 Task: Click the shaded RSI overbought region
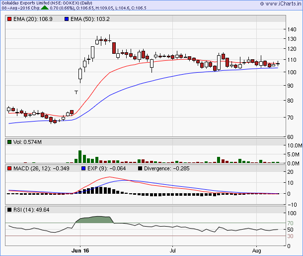pos(94,220)
